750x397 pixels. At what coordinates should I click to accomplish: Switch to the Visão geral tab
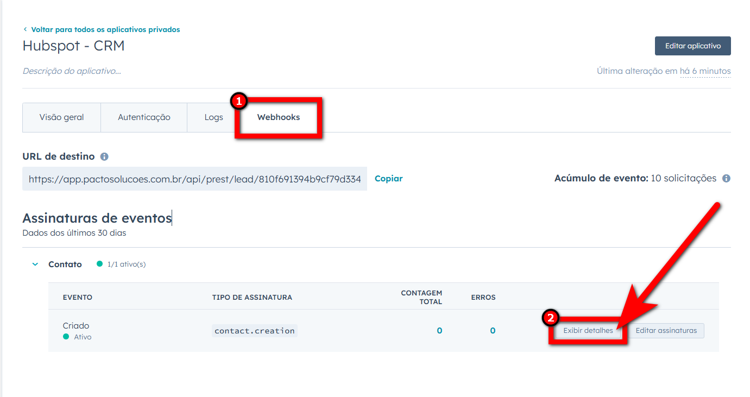(x=61, y=117)
